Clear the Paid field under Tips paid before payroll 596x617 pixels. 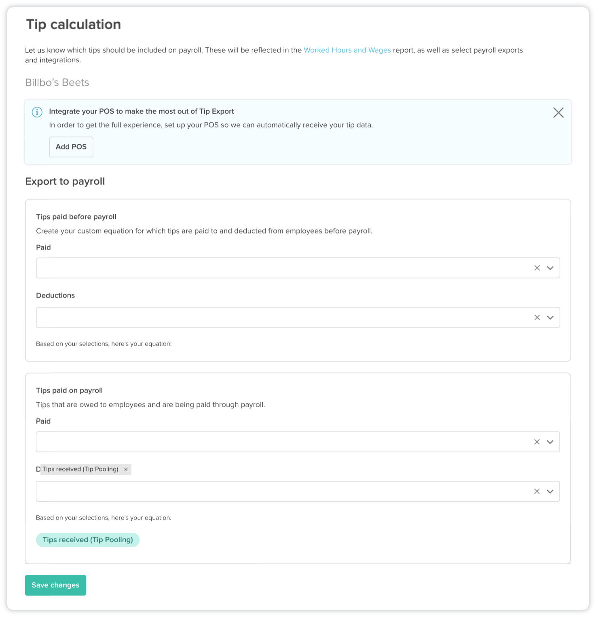[x=537, y=268]
